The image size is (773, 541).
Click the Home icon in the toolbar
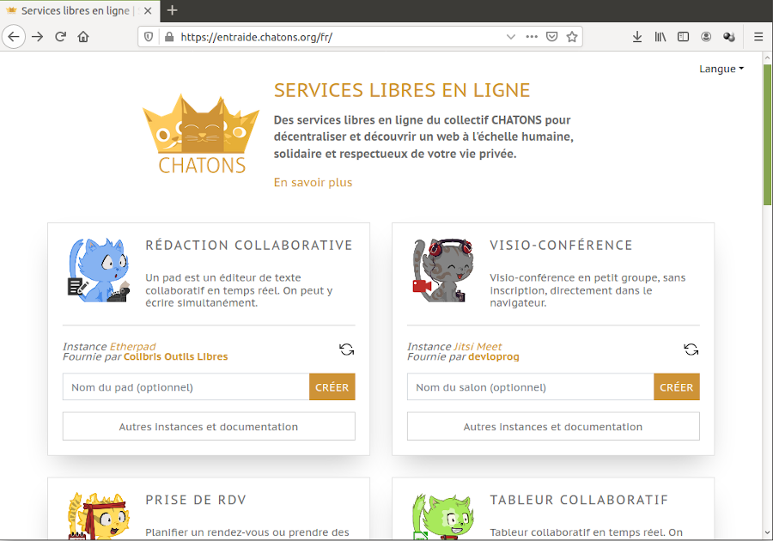click(x=83, y=37)
